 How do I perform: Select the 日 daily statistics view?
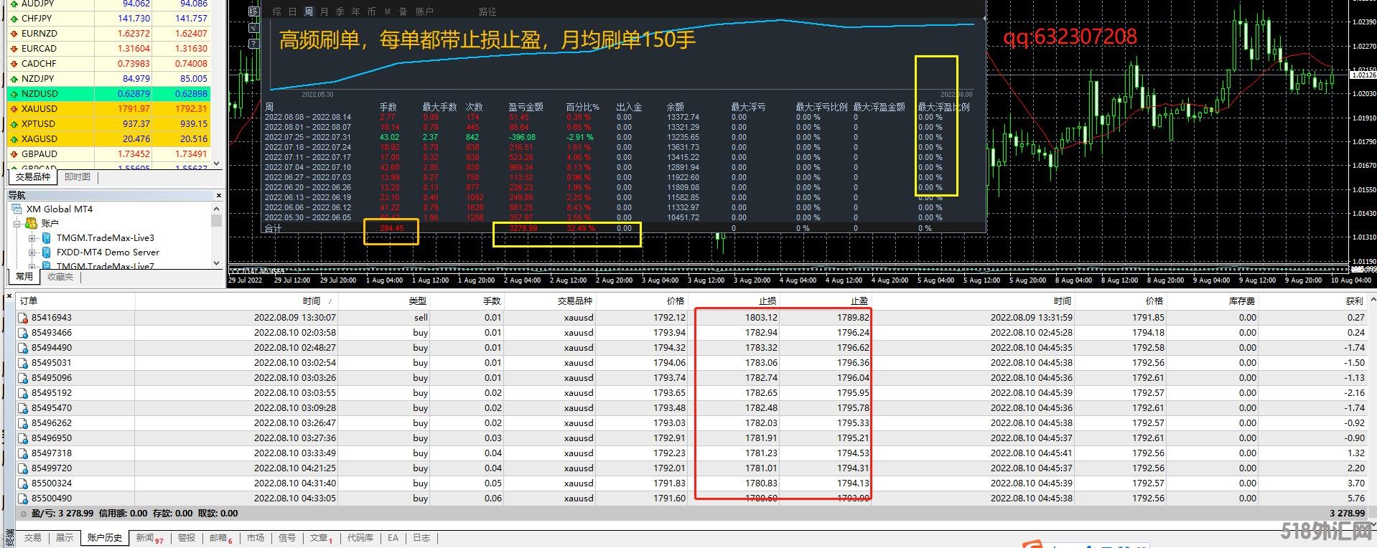(293, 11)
